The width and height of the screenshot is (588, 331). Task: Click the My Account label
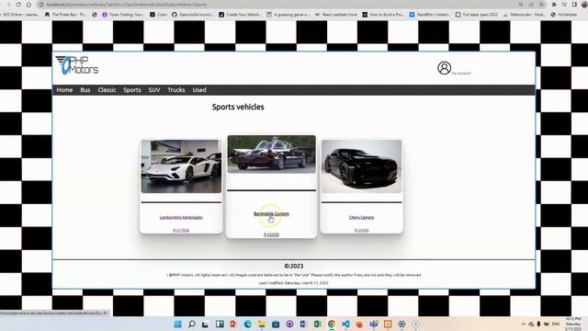(x=461, y=74)
